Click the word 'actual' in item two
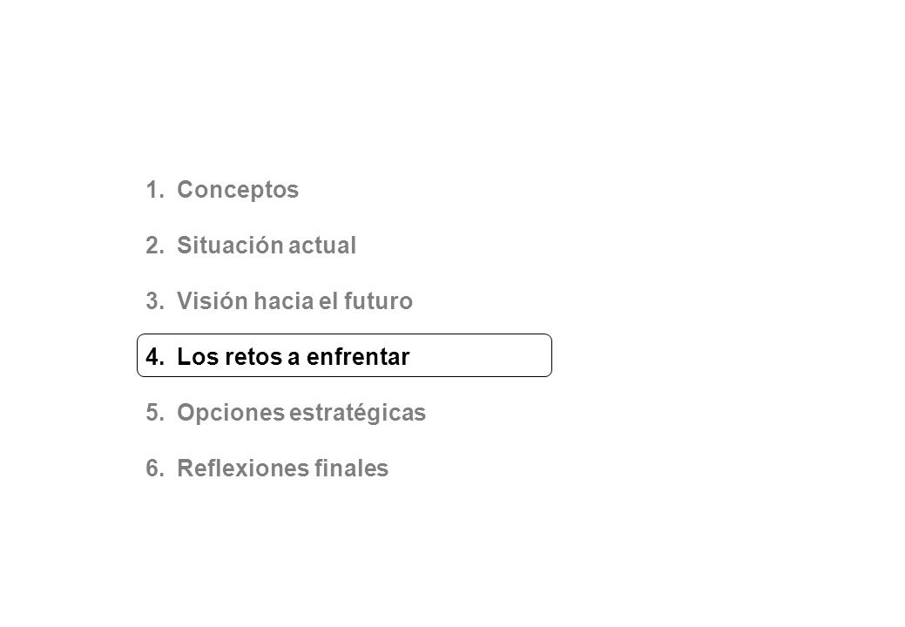This screenshot has width=905, height=627. pos(322,246)
